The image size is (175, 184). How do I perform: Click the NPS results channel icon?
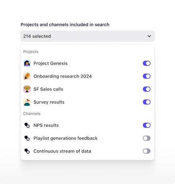click(x=27, y=125)
